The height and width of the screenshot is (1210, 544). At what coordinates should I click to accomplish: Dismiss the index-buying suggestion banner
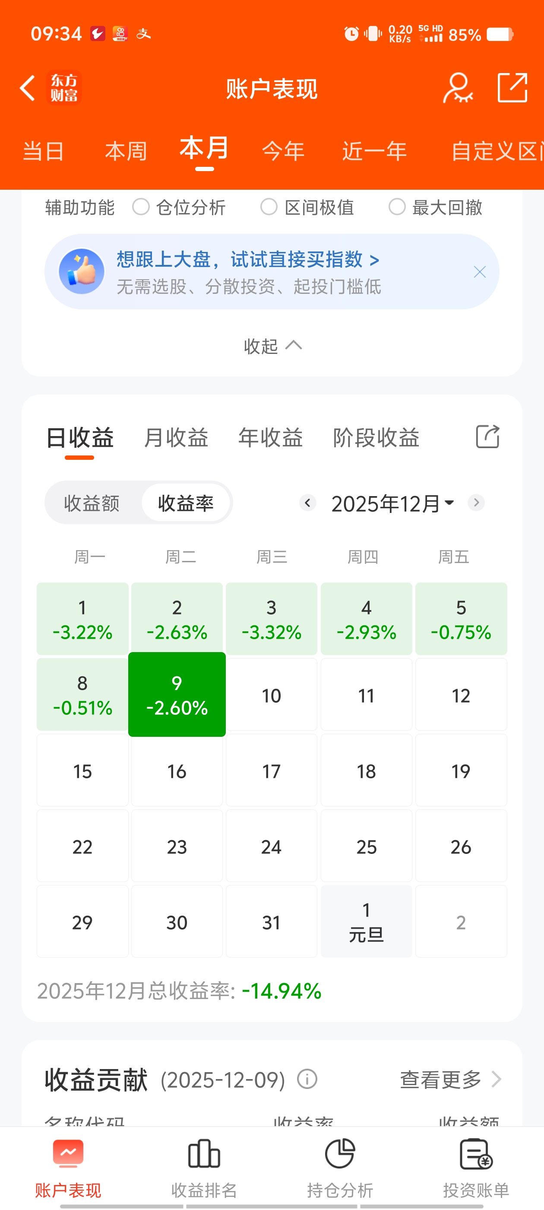479,272
